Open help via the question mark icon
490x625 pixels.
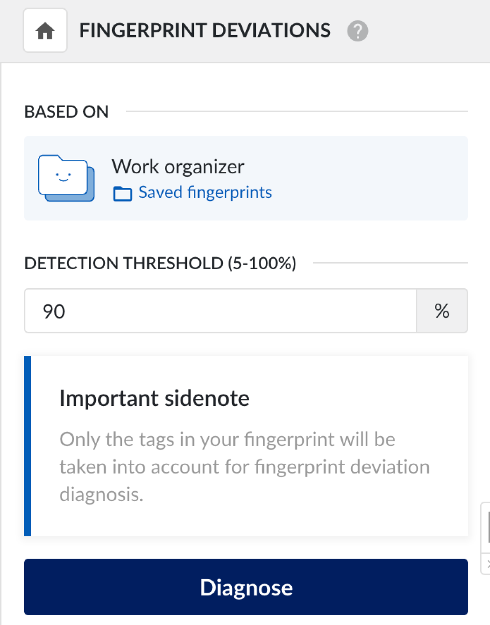point(358,31)
